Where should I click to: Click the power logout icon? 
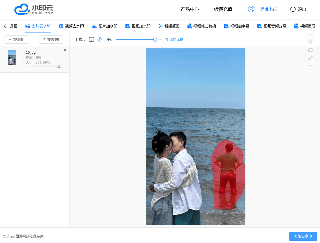click(x=293, y=9)
